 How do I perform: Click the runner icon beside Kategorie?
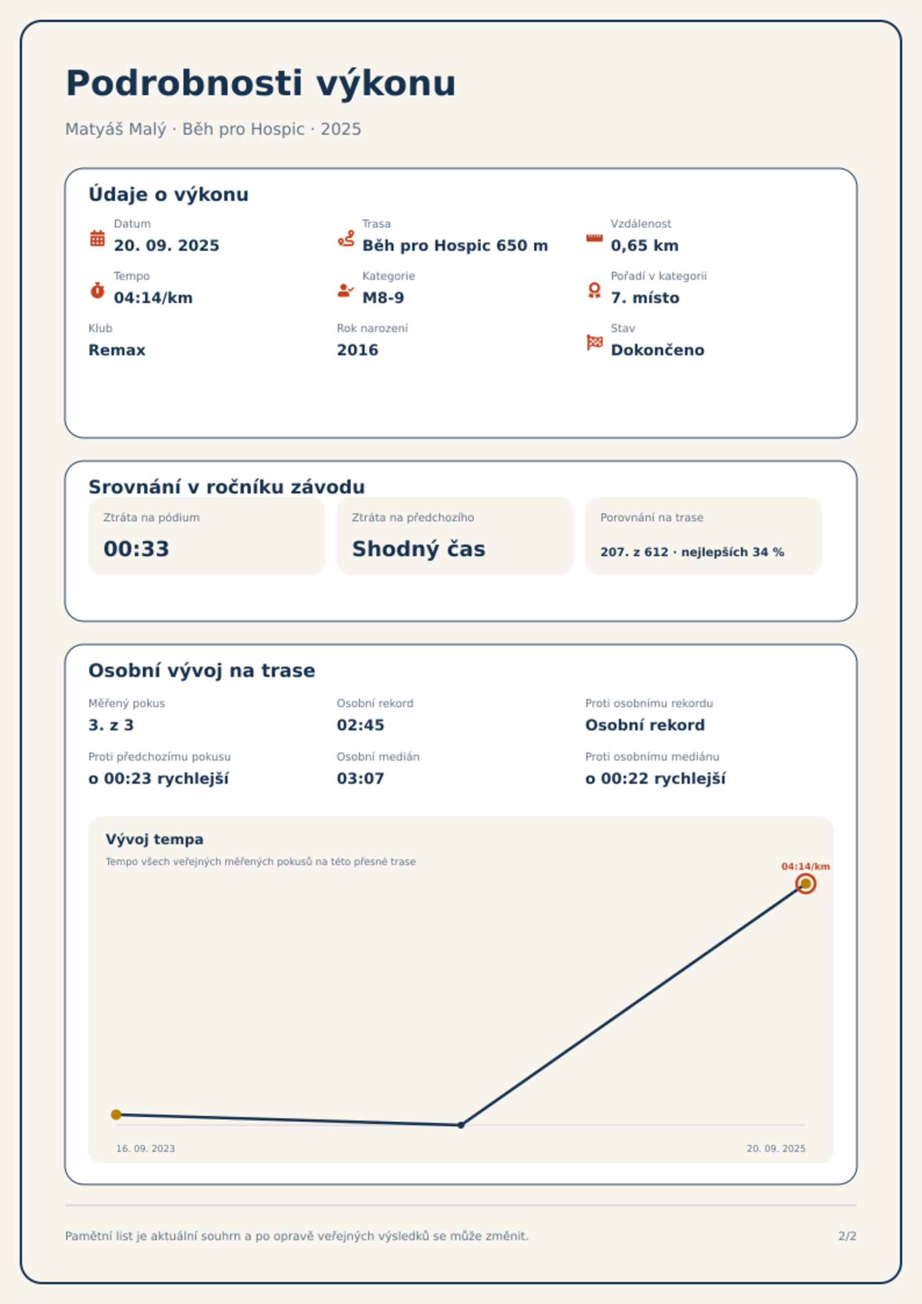click(345, 290)
